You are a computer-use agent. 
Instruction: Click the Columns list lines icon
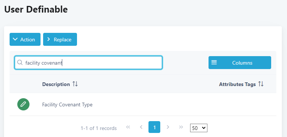214,62
